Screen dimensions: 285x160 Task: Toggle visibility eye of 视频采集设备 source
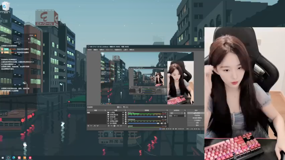tap(123, 115)
